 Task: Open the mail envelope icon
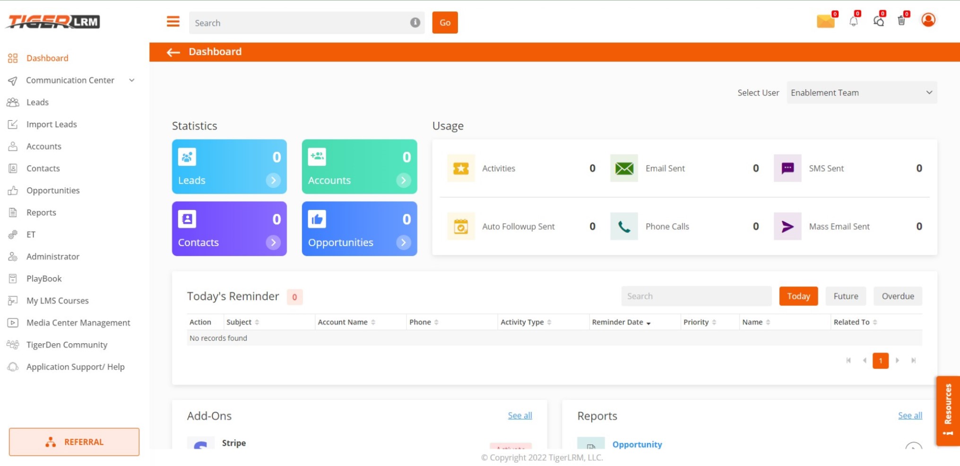tap(825, 21)
